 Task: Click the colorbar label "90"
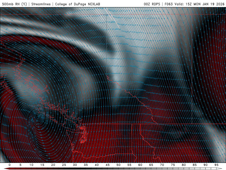(x=205, y=165)
